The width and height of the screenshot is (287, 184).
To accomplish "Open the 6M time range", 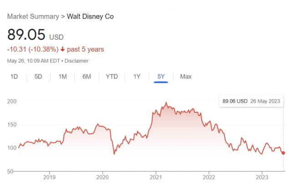I will (87, 77).
